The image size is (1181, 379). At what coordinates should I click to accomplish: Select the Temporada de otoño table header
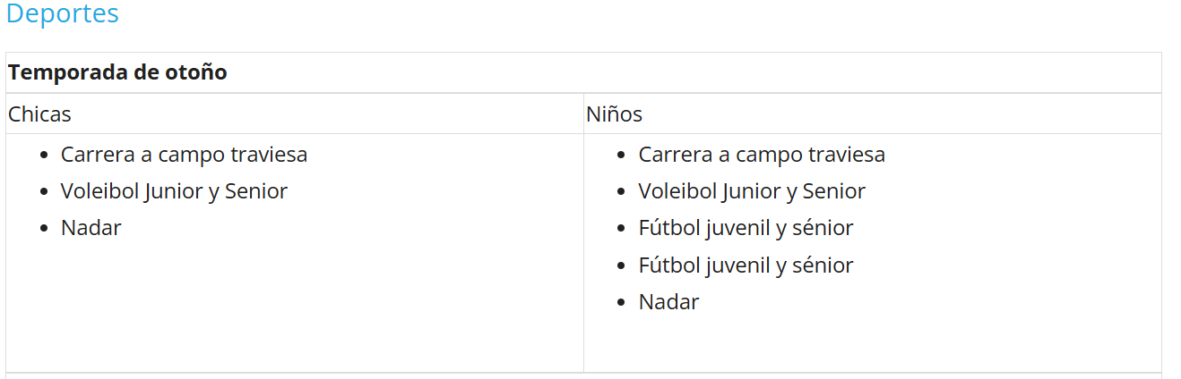click(117, 72)
